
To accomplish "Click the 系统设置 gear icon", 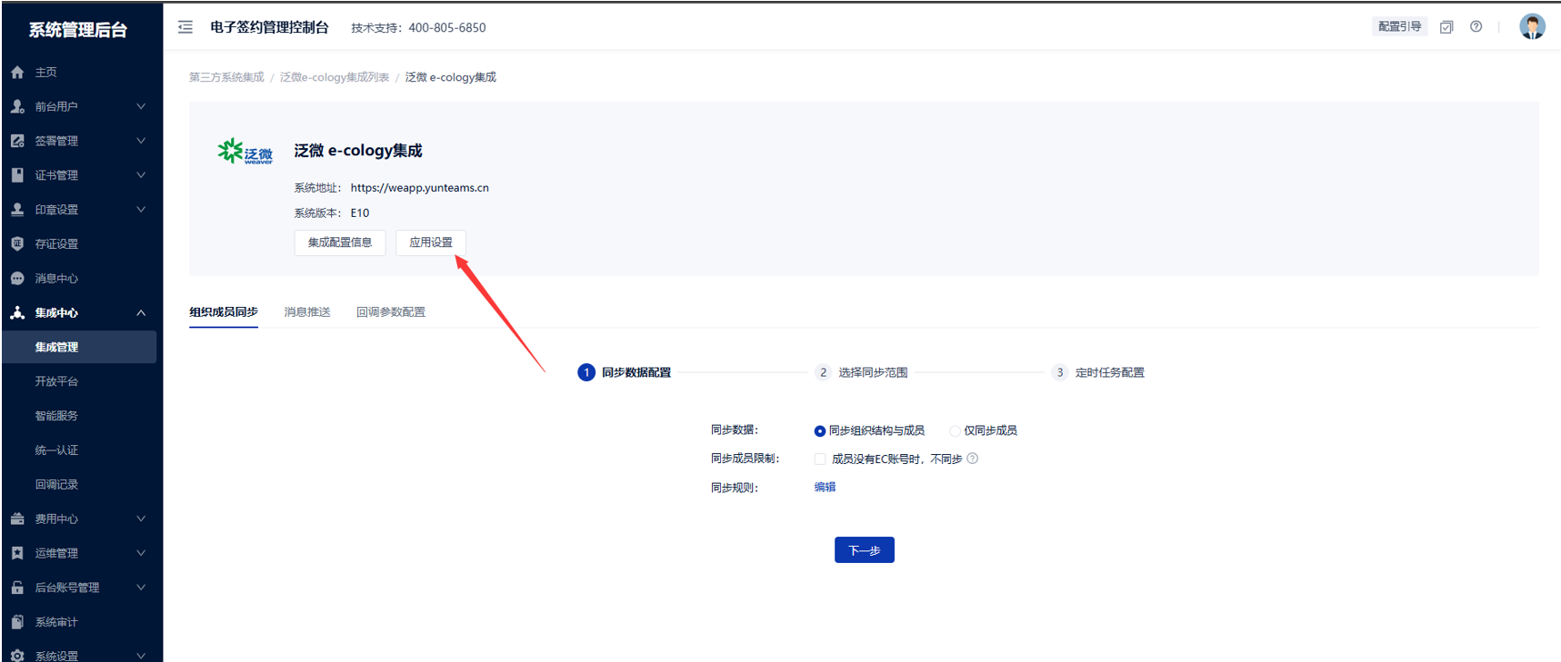I will (17, 656).
